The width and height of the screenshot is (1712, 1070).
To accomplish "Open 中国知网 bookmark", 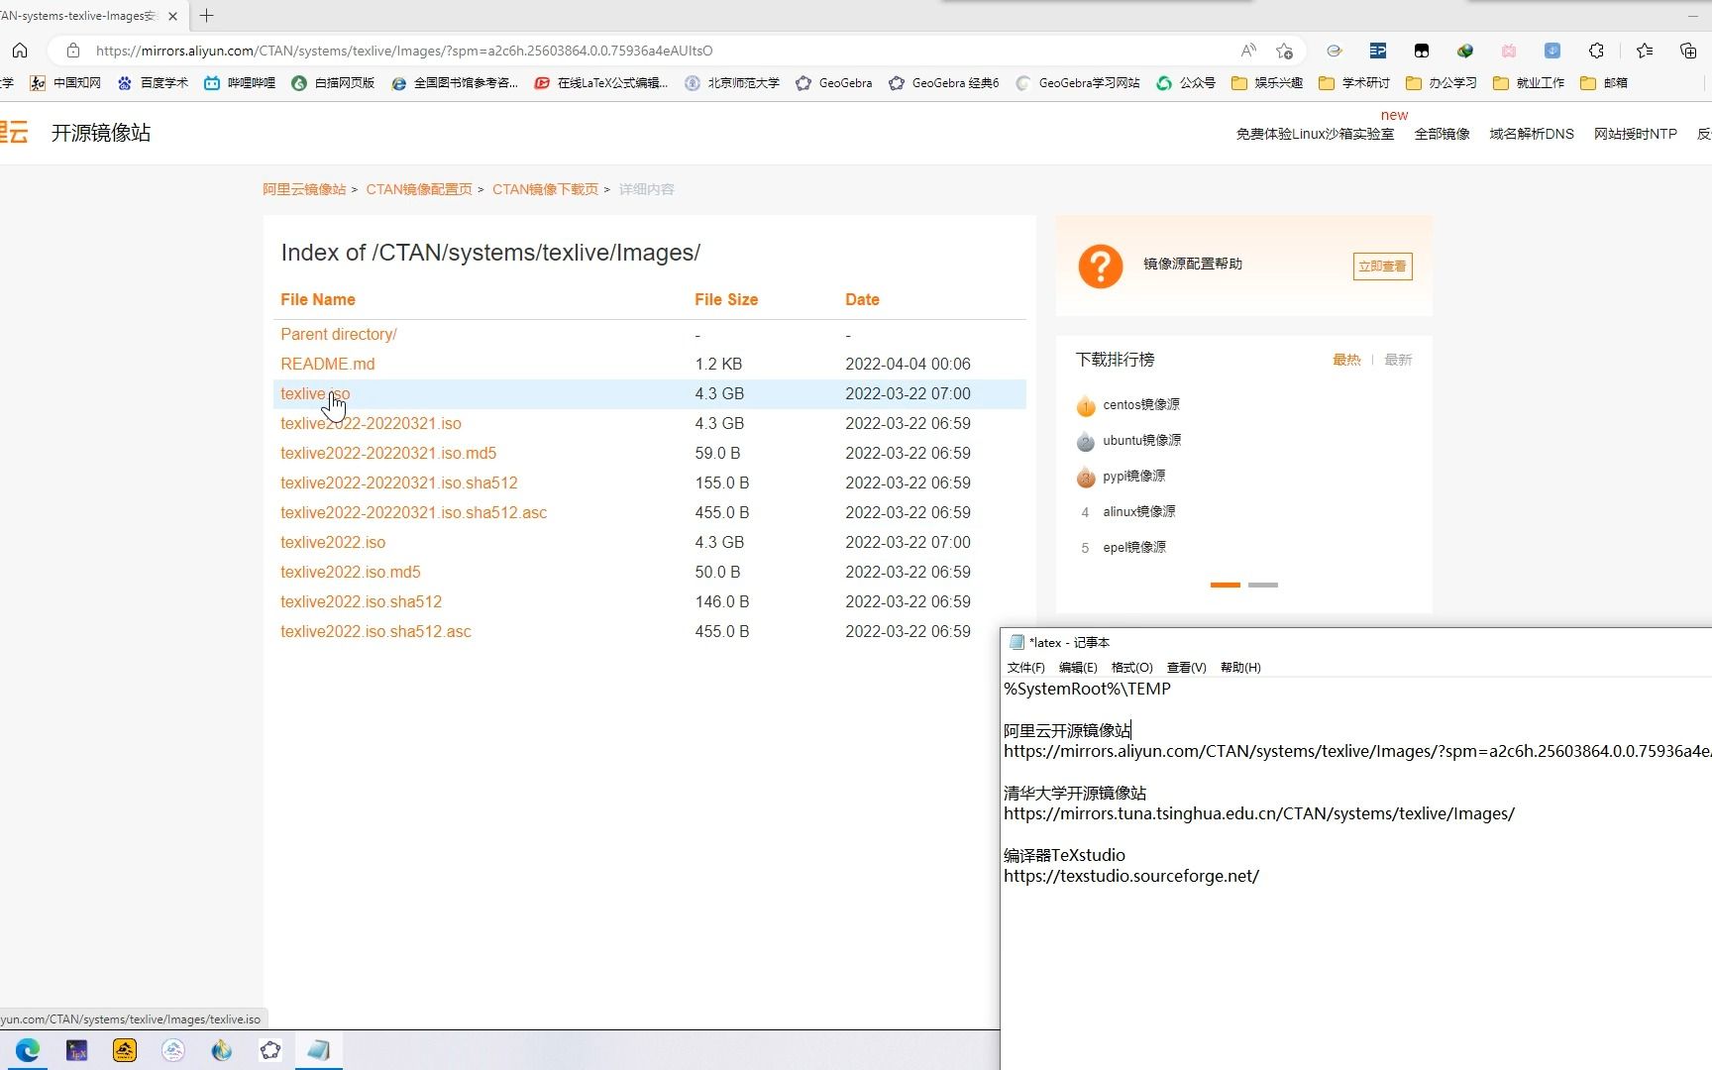I will 65,83.
